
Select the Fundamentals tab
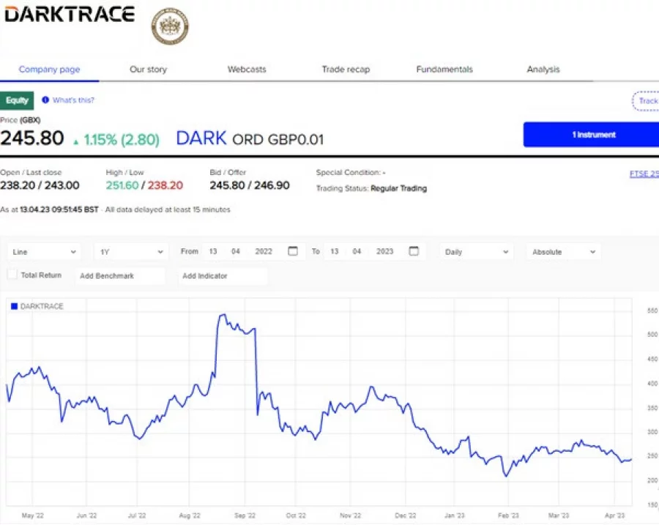click(x=444, y=70)
